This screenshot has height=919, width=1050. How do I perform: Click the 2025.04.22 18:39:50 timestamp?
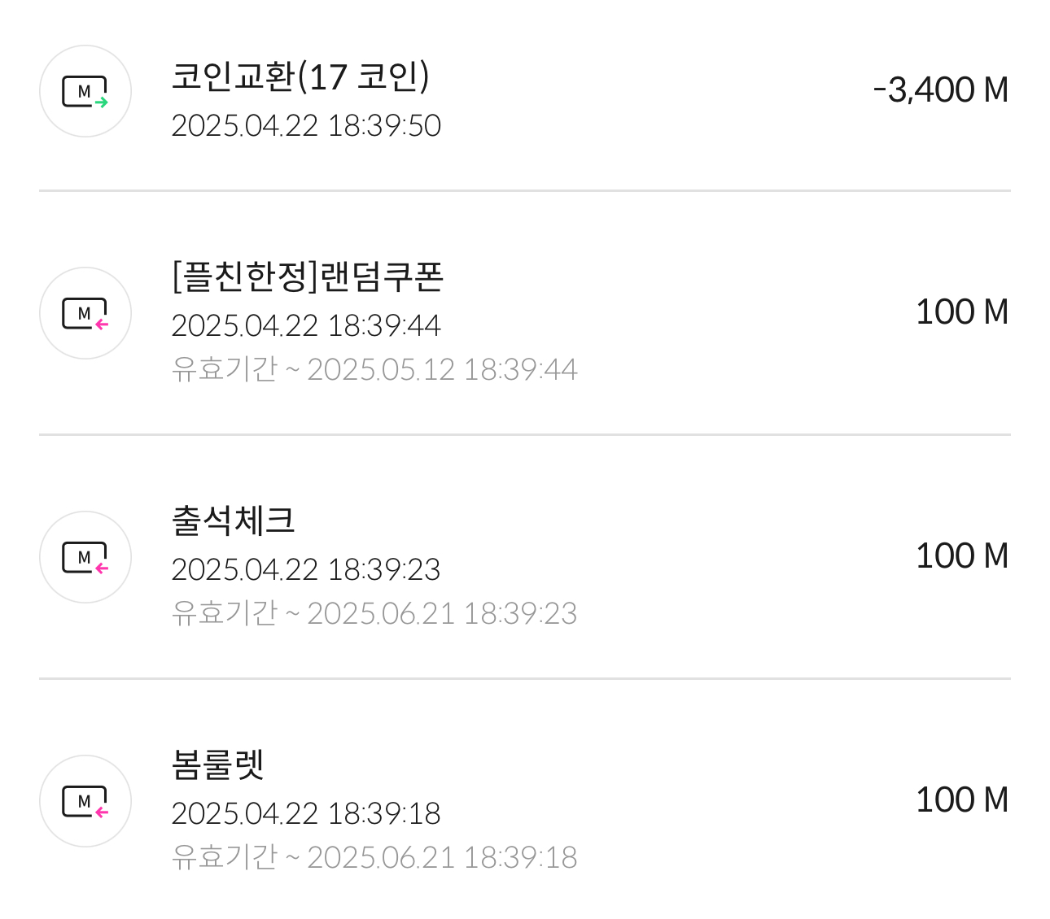[306, 126]
